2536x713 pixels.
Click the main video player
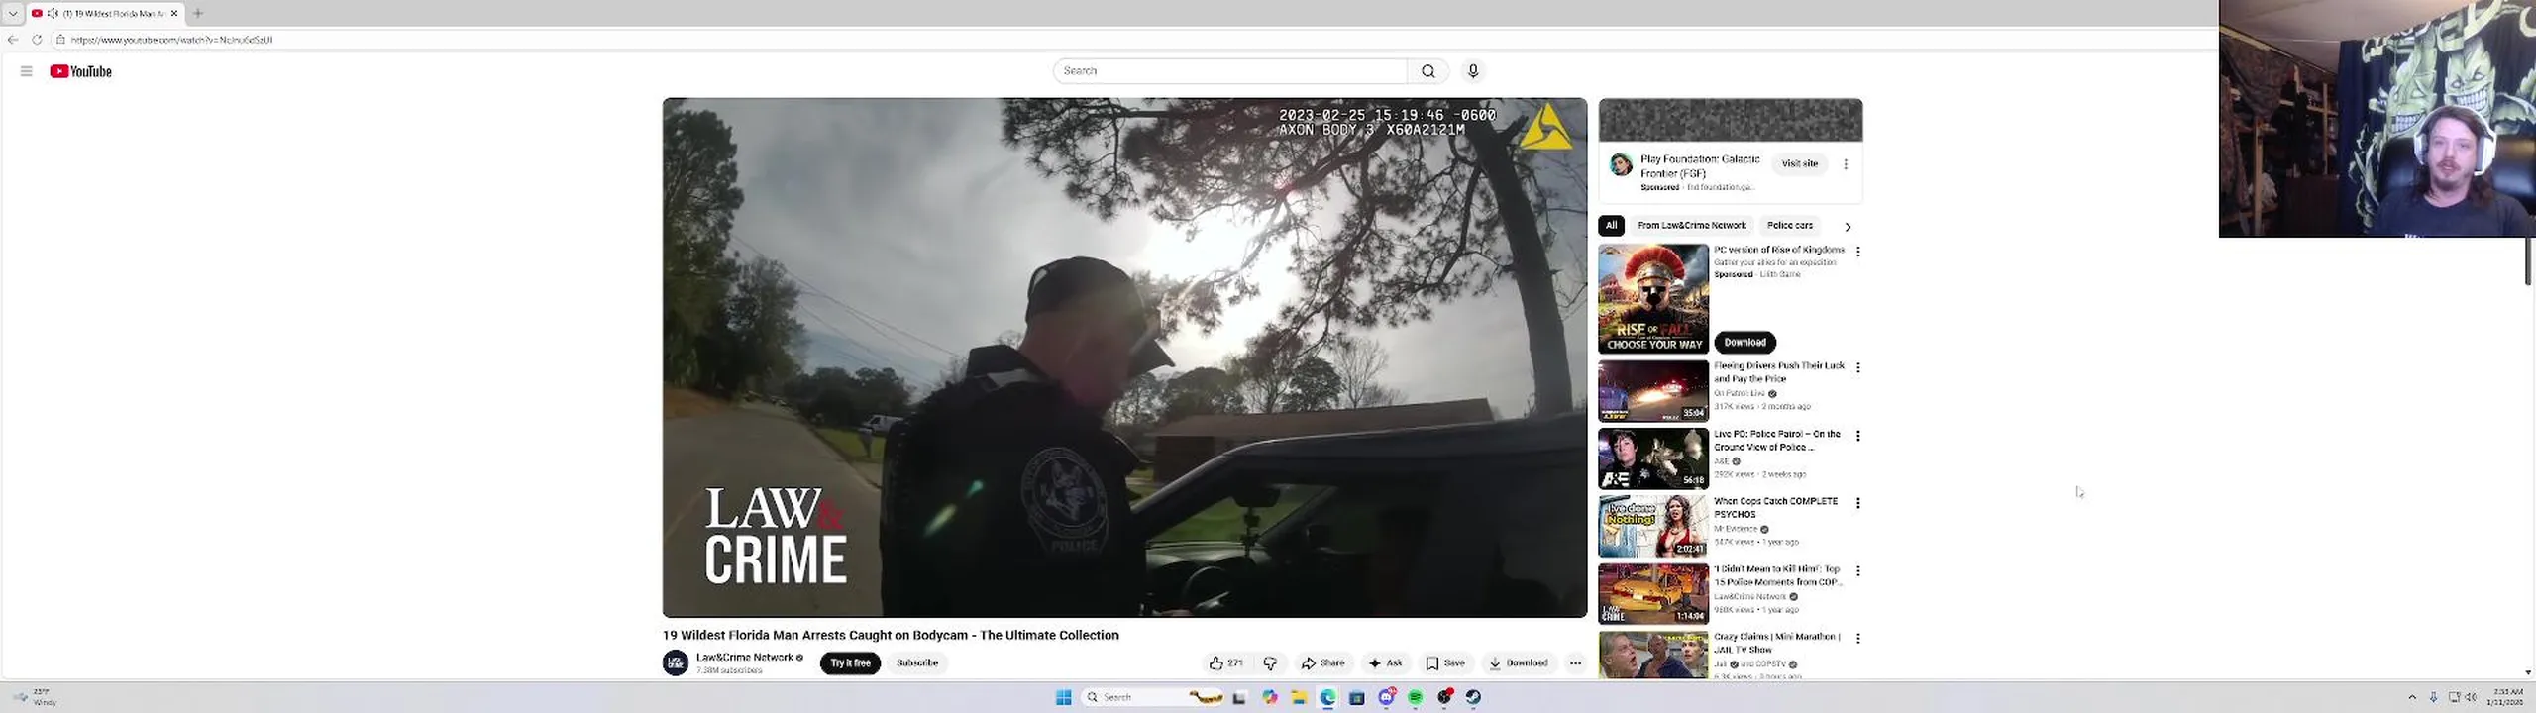point(1124,357)
